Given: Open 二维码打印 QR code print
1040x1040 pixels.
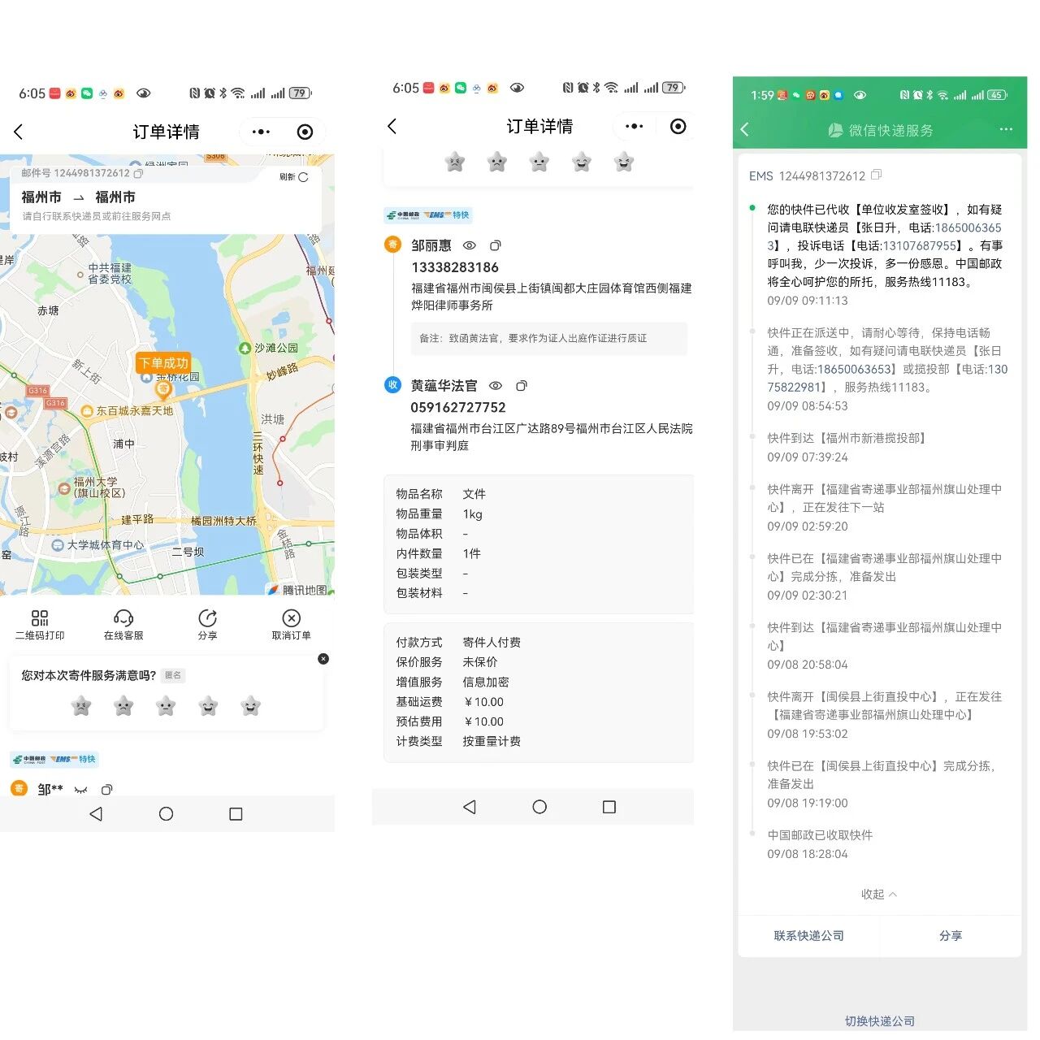Looking at the screenshot, I should pyautogui.click(x=40, y=625).
